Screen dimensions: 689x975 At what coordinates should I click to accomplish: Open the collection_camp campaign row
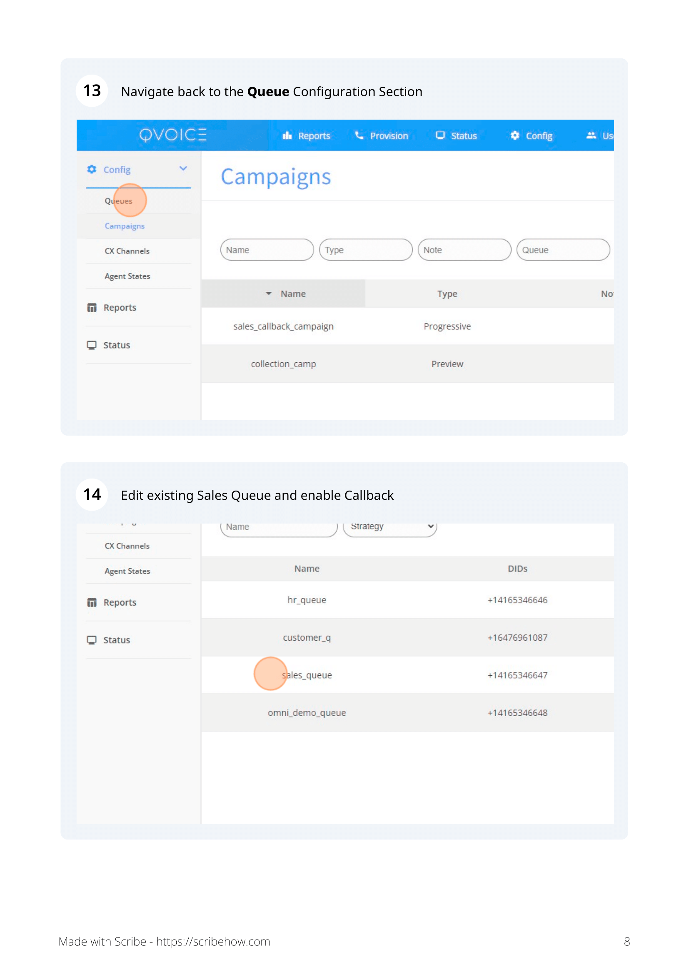pyautogui.click(x=407, y=364)
